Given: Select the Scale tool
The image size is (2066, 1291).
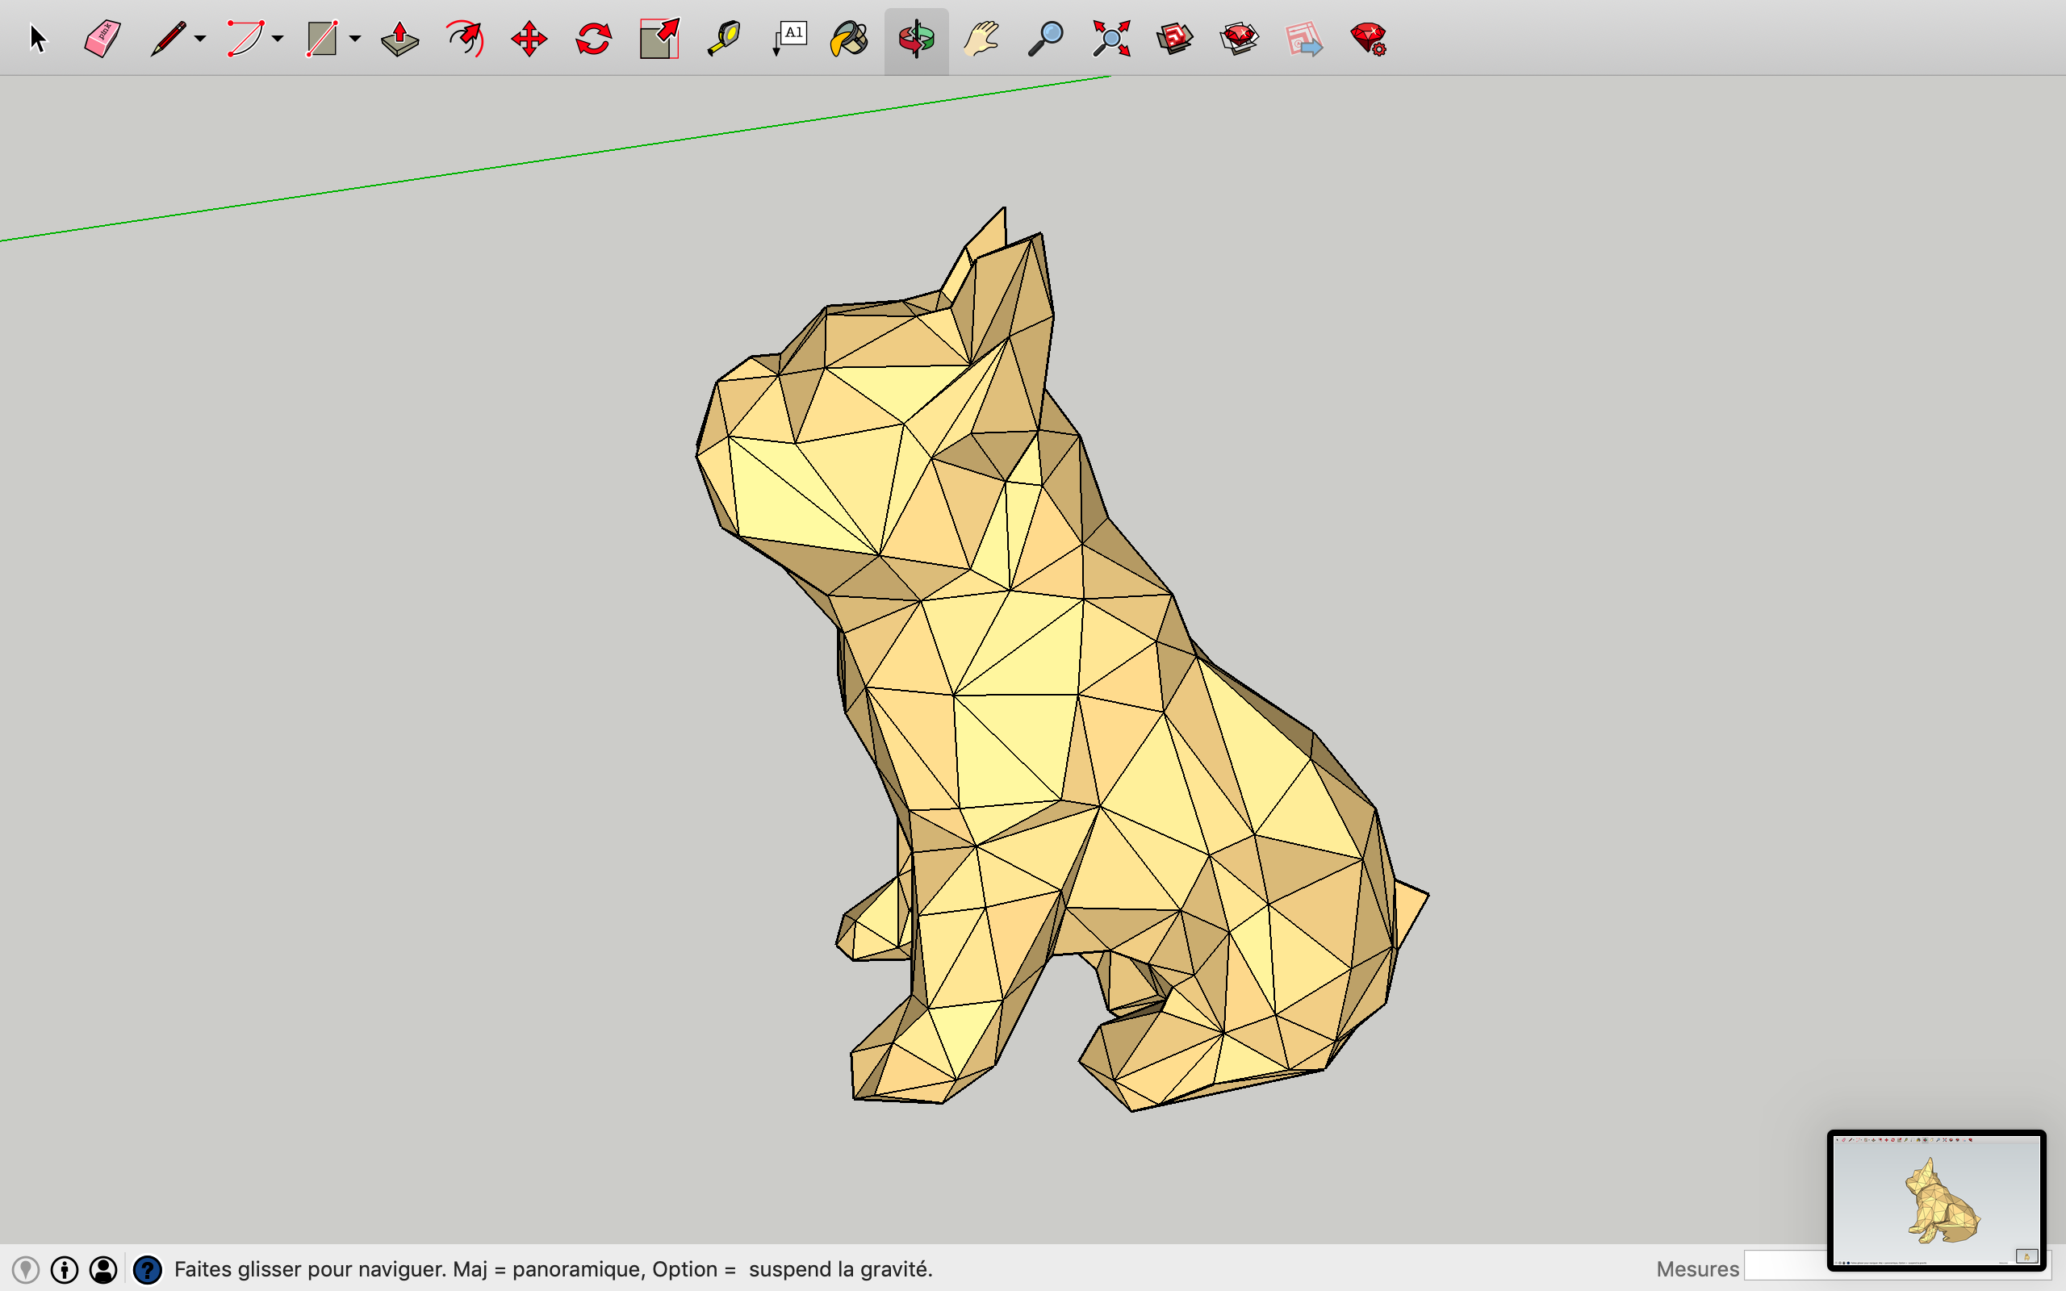Looking at the screenshot, I should pyautogui.click(x=659, y=40).
